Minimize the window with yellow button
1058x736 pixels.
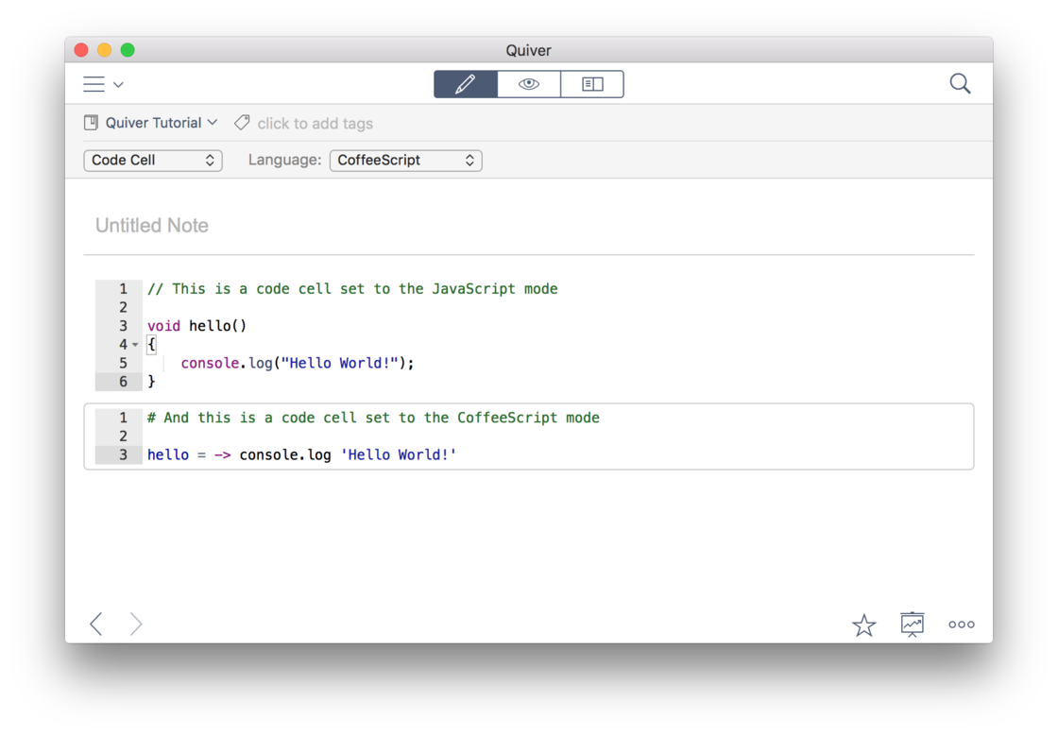105,50
